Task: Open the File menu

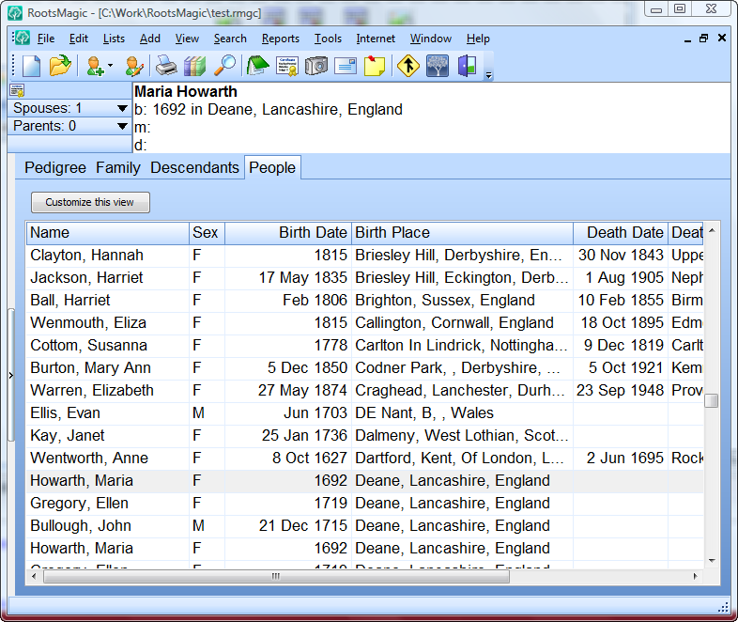Action: [46, 39]
